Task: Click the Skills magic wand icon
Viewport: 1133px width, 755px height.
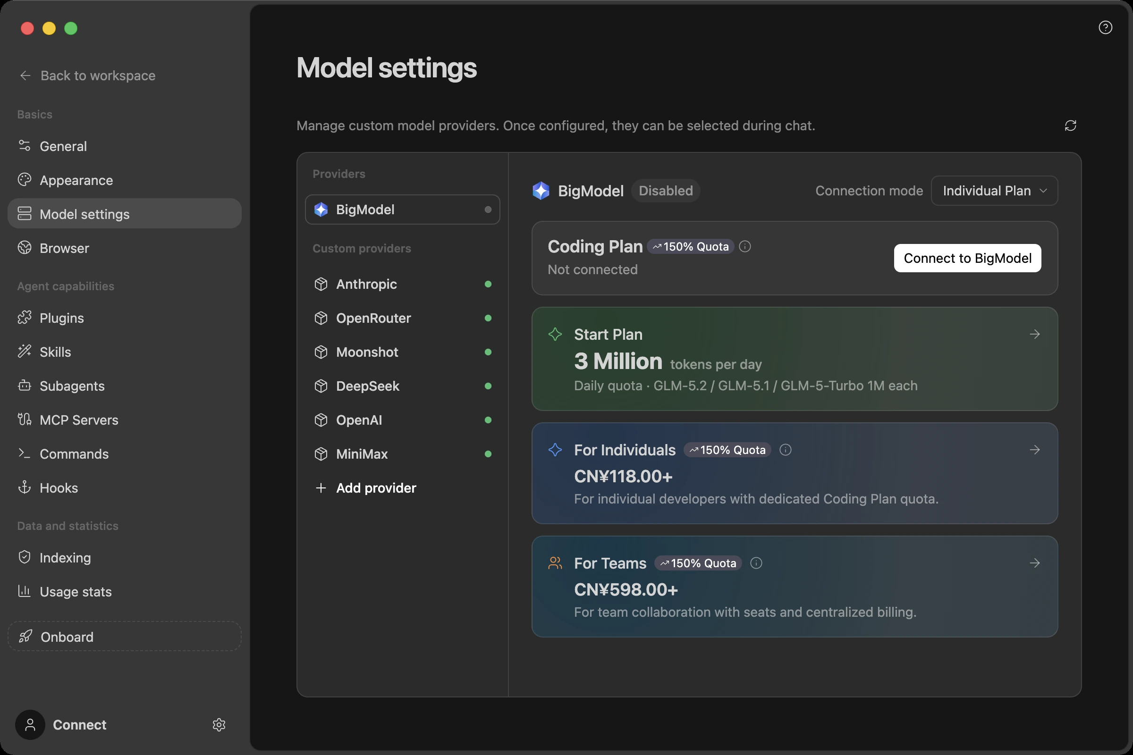Action: 25,352
